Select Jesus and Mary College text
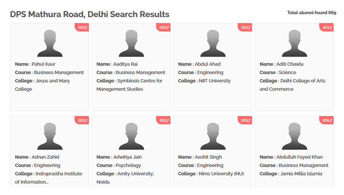Image resolution: width=344 pixels, height=195 pixels. [x=42, y=85]
